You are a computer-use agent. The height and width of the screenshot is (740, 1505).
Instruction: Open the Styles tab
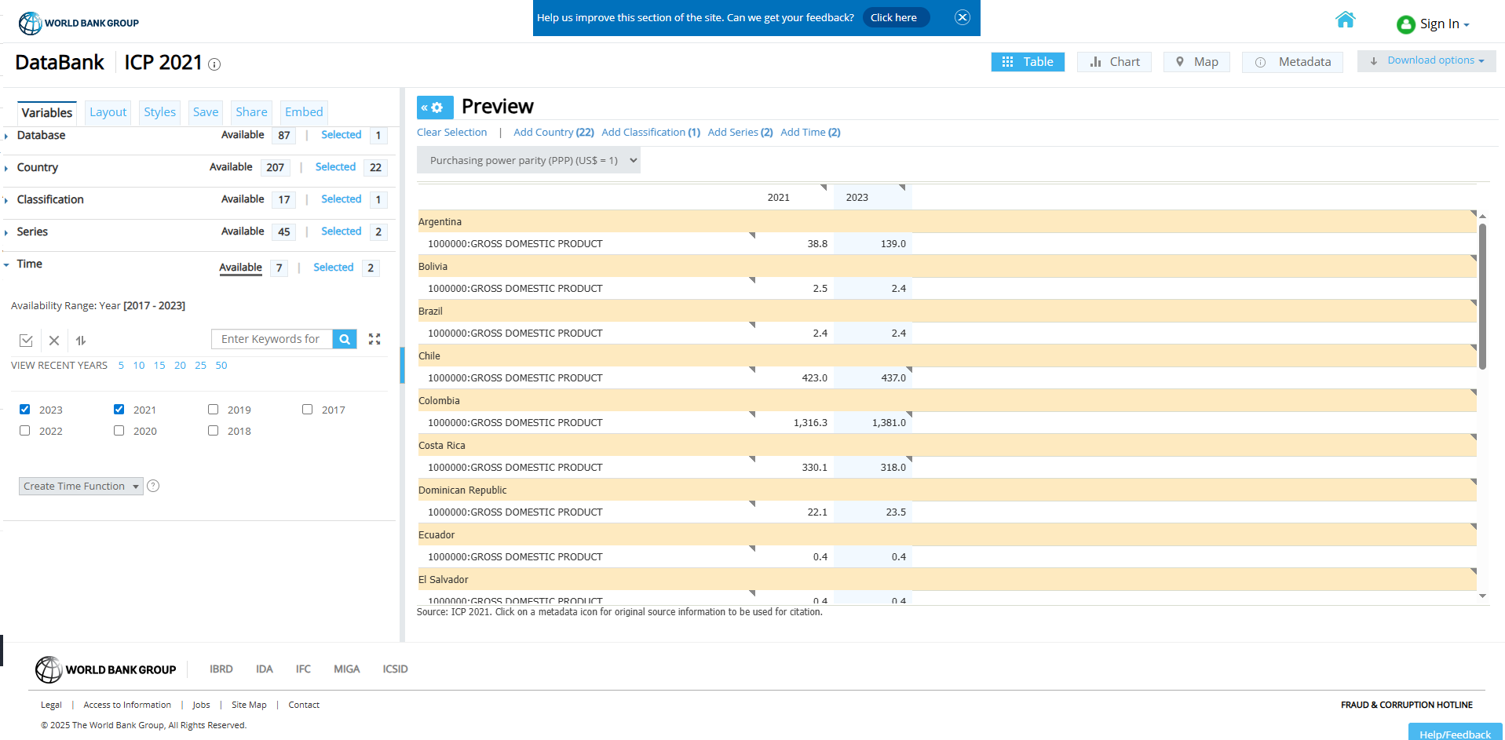(160, 112)
